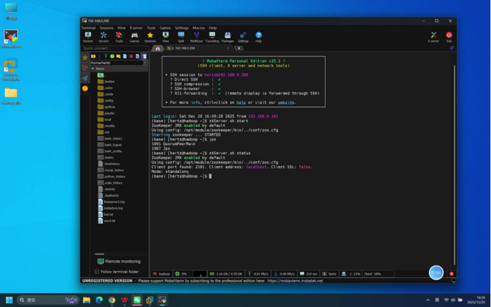Click the SFTP download arrow icon
This screenshot has height=307, width=491.
pos(99,56)
